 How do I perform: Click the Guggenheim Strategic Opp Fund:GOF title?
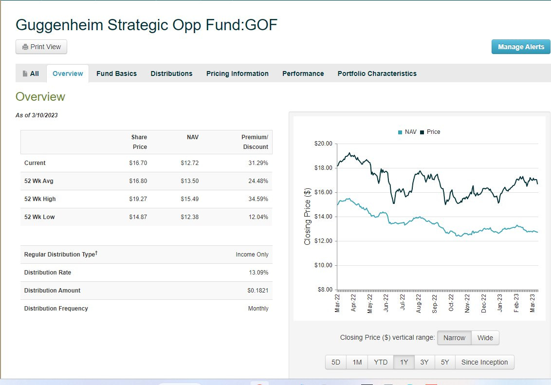[147, 25]
